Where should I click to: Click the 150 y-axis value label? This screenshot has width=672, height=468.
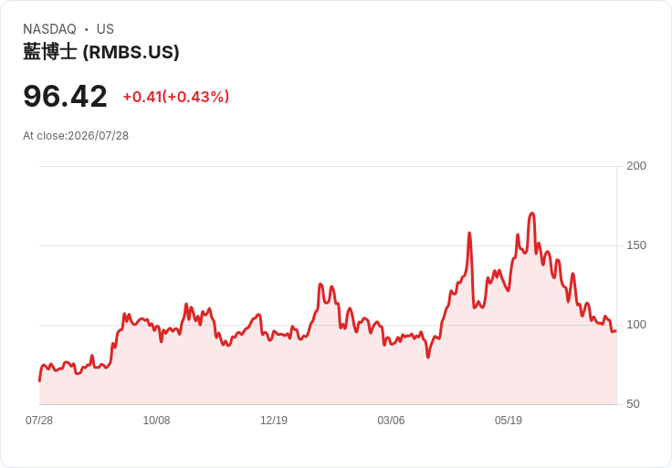pyautogui.click(x=636, y=245)
